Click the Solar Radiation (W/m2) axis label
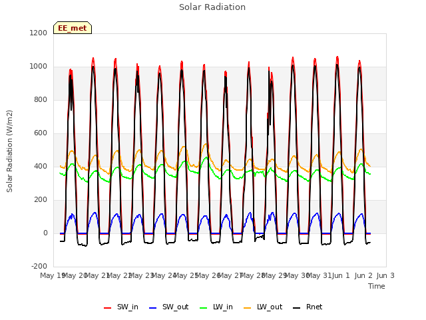Viewport: 426px width, 320px height. (x=9, y=151)
